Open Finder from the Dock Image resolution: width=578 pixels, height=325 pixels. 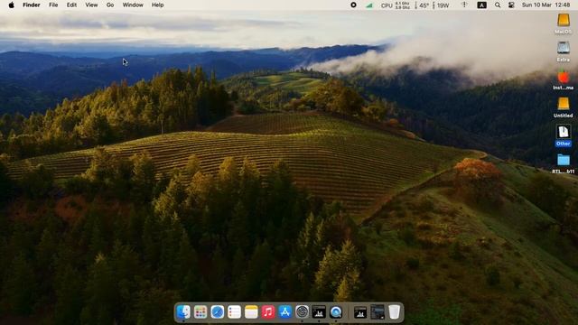tap(183, 312)
